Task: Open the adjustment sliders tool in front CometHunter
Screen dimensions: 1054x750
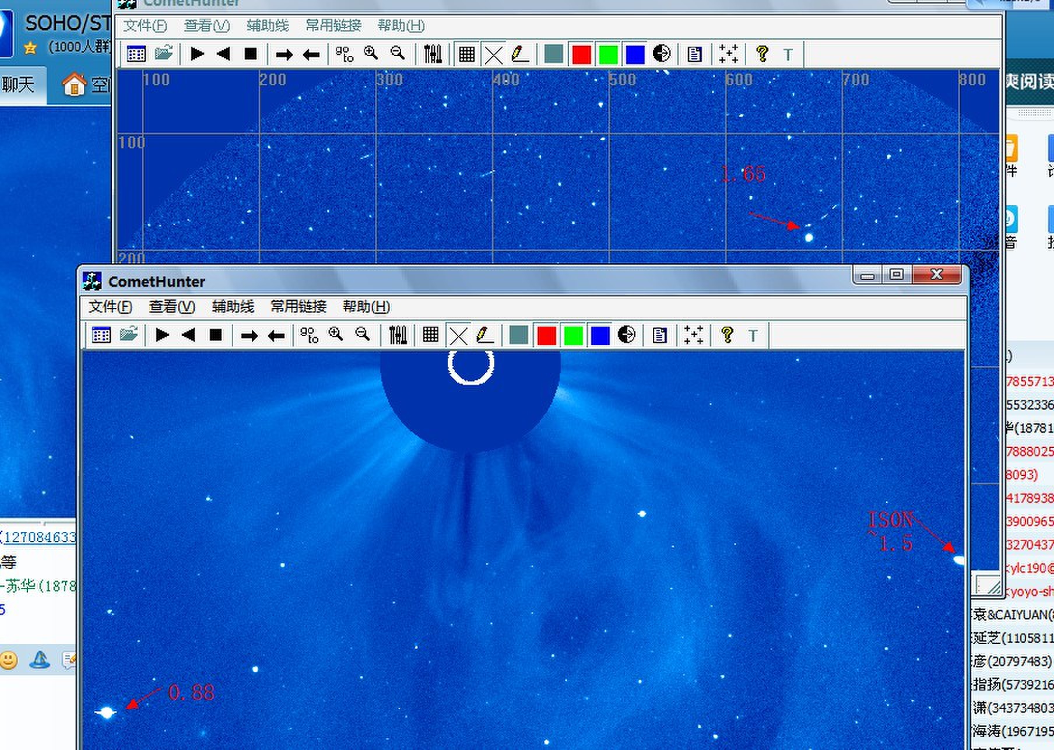Action: (398, 335)
